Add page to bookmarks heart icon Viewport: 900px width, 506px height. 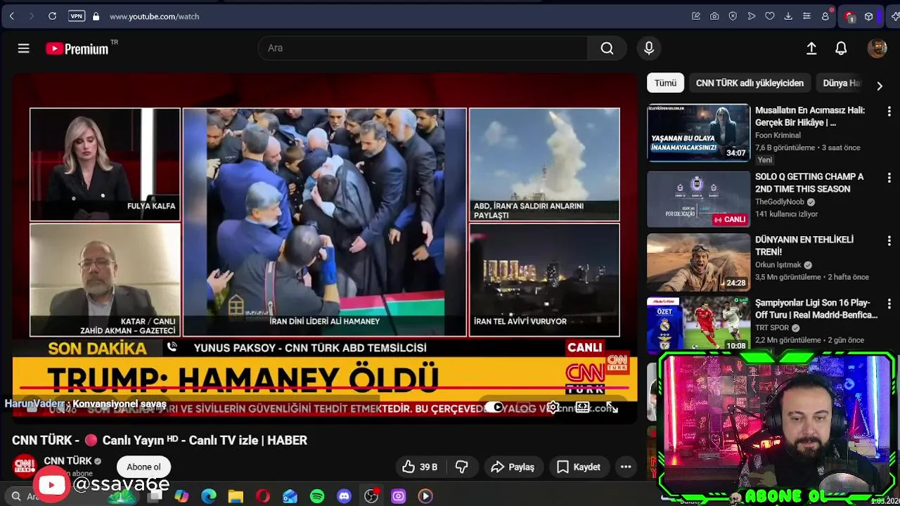point(770,16)
